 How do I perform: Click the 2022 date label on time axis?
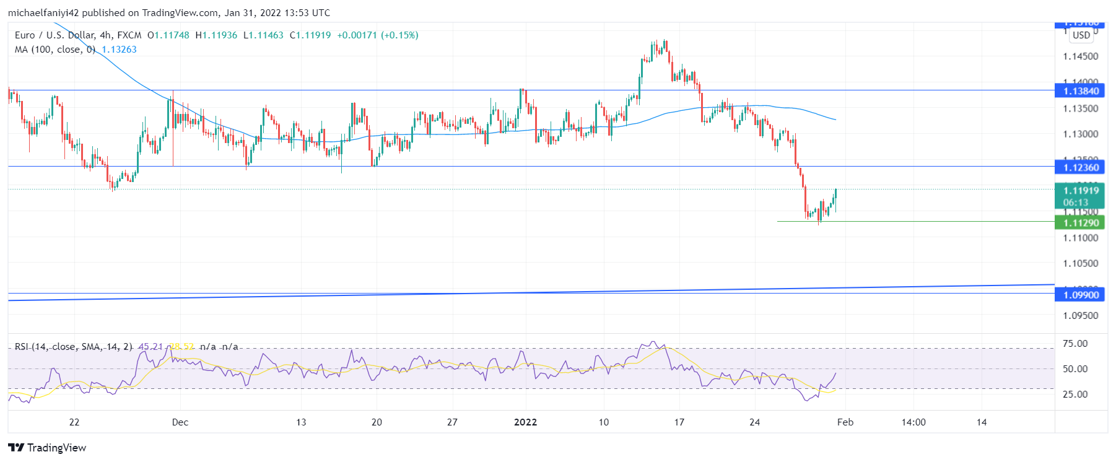pyautogui.click(x=525, y=422)
